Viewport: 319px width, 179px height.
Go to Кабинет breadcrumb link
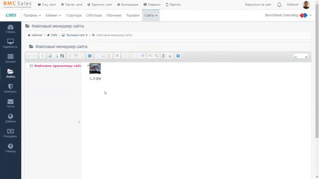point(35,35)
